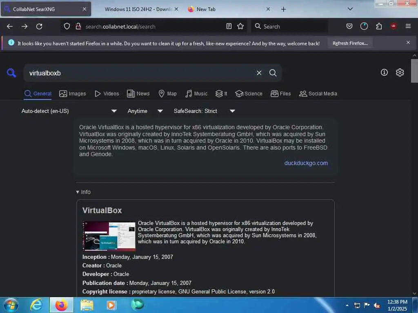418x313 pixels.
Task: Open the Extensions puzzle icon
Action: [x=379, y=26]
